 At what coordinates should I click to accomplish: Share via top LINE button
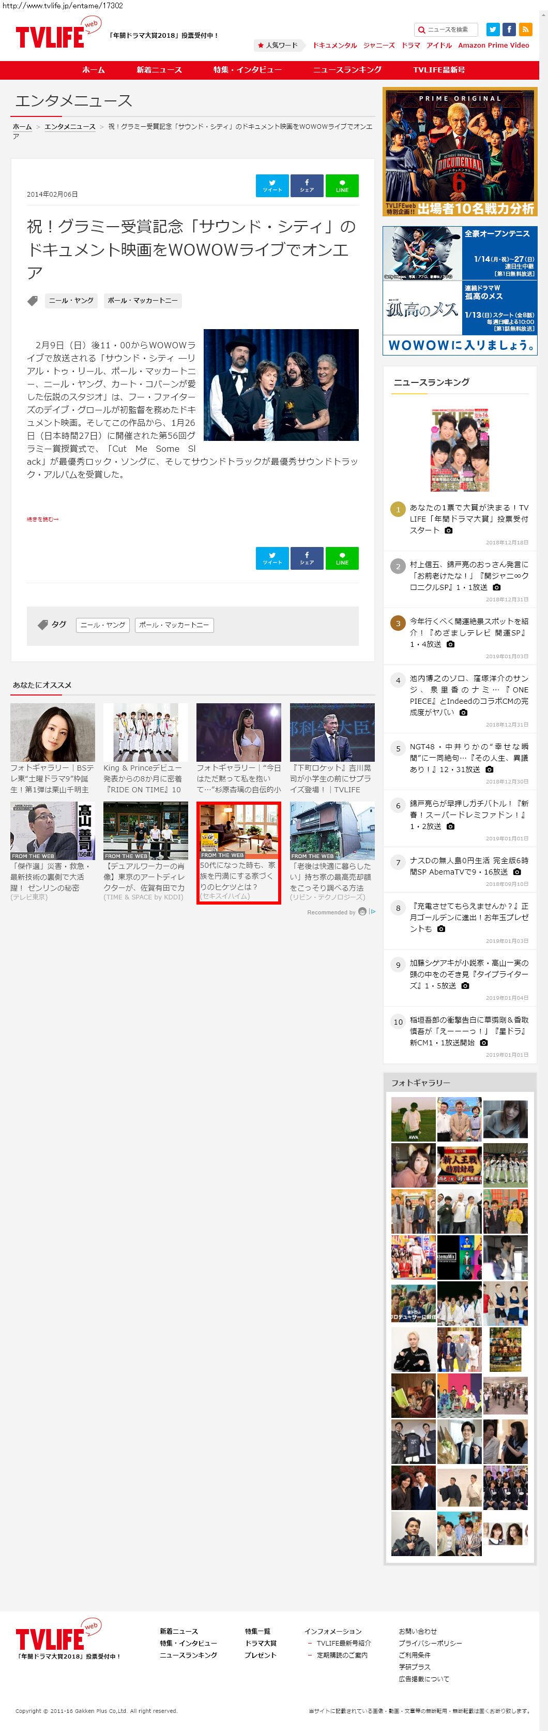342,185
